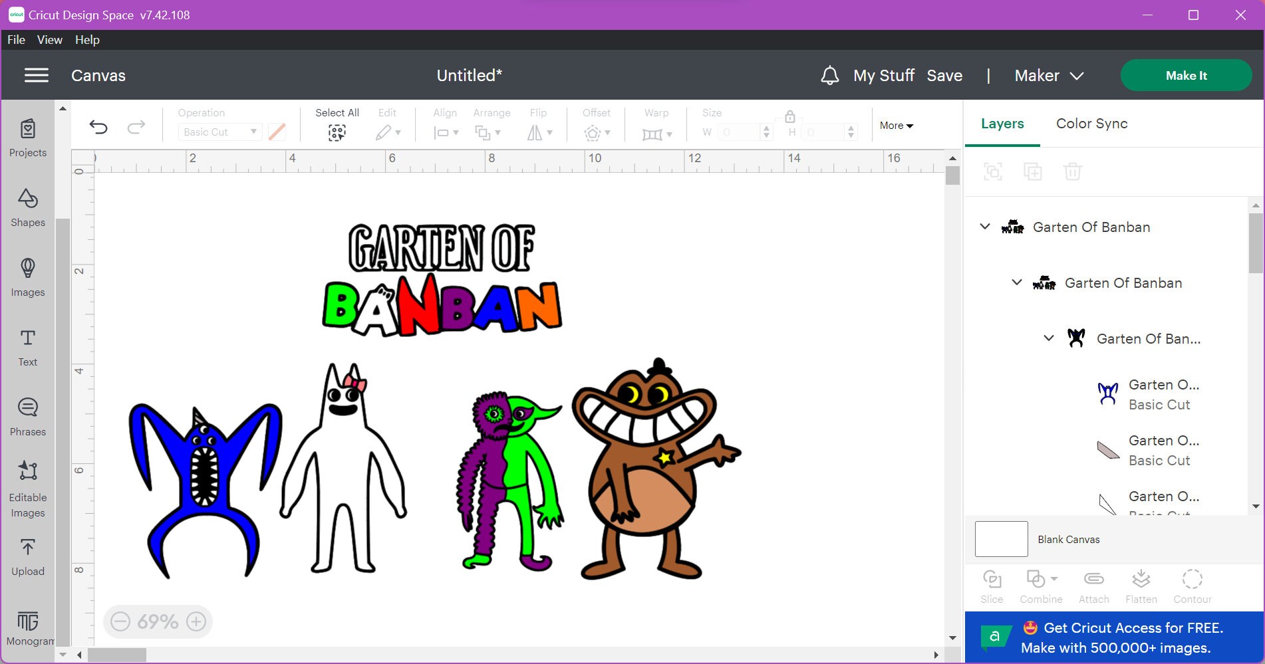
Task: Open the Combine dropdown
Action: 1041,587
